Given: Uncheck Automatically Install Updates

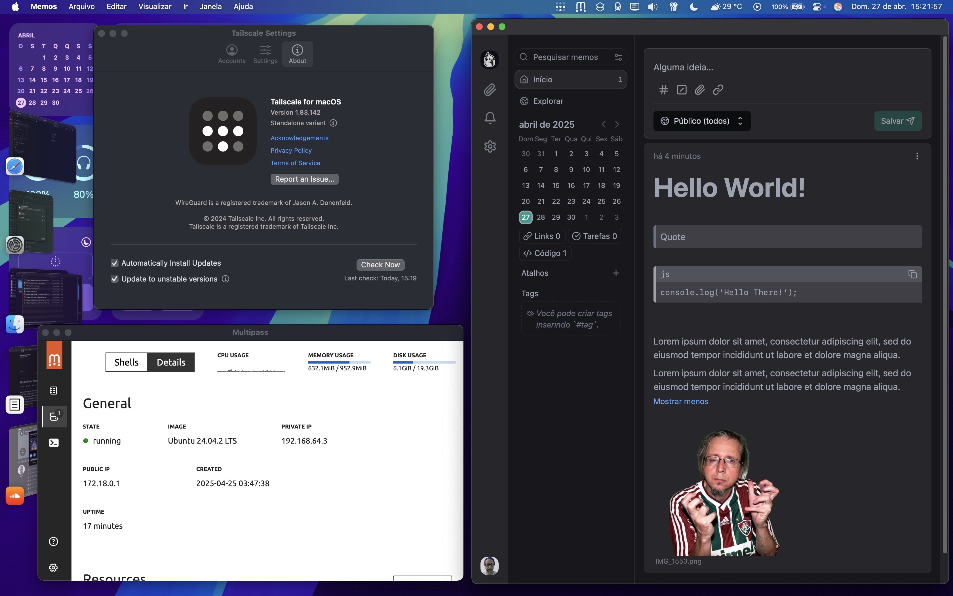Looking at the screenshot, I should pos(115,263).
